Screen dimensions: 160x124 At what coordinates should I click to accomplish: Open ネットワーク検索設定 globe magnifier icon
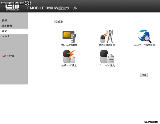click(x=144, y=36)
